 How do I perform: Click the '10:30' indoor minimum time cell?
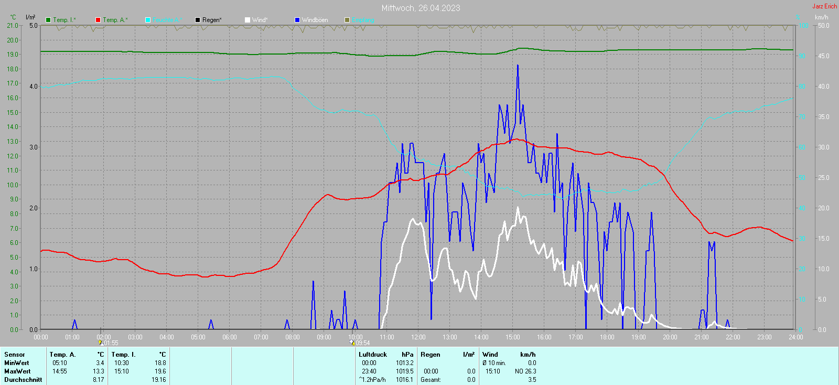122,363
